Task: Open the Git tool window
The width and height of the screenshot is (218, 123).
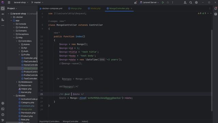Action: (3, 120)
